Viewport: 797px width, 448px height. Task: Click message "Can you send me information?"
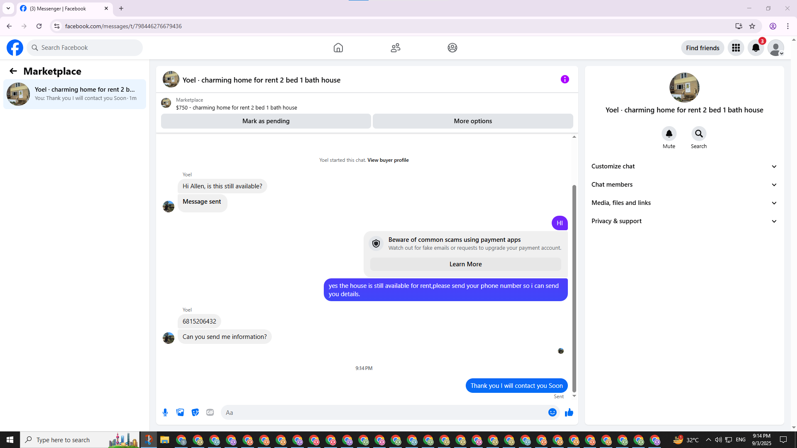(225, 337)
